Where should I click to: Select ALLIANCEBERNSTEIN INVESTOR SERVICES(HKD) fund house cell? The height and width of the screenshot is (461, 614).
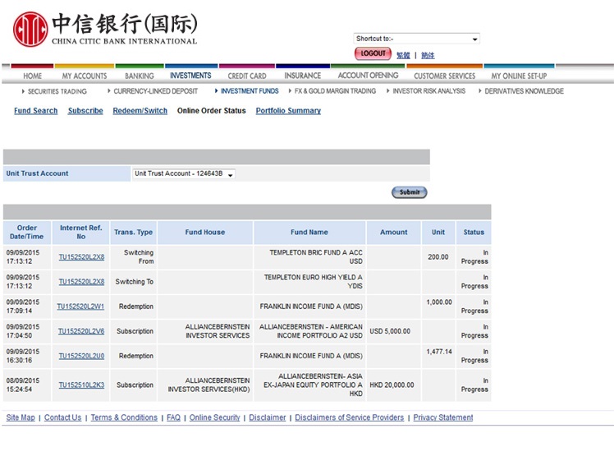pyautogui.click(x=205, y=385)
